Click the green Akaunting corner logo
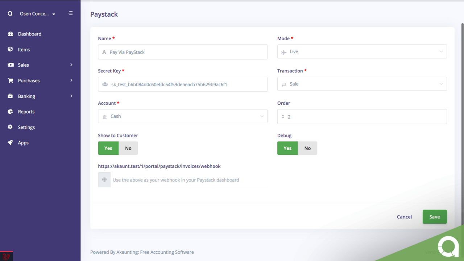464x261 pixels. [x=448, y=247]
